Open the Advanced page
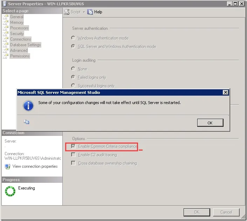The width and height of the screenshot is (247, 221). coord(19,50)
